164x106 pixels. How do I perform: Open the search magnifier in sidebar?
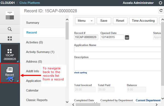pyautogui.click(x=10, y=29)
